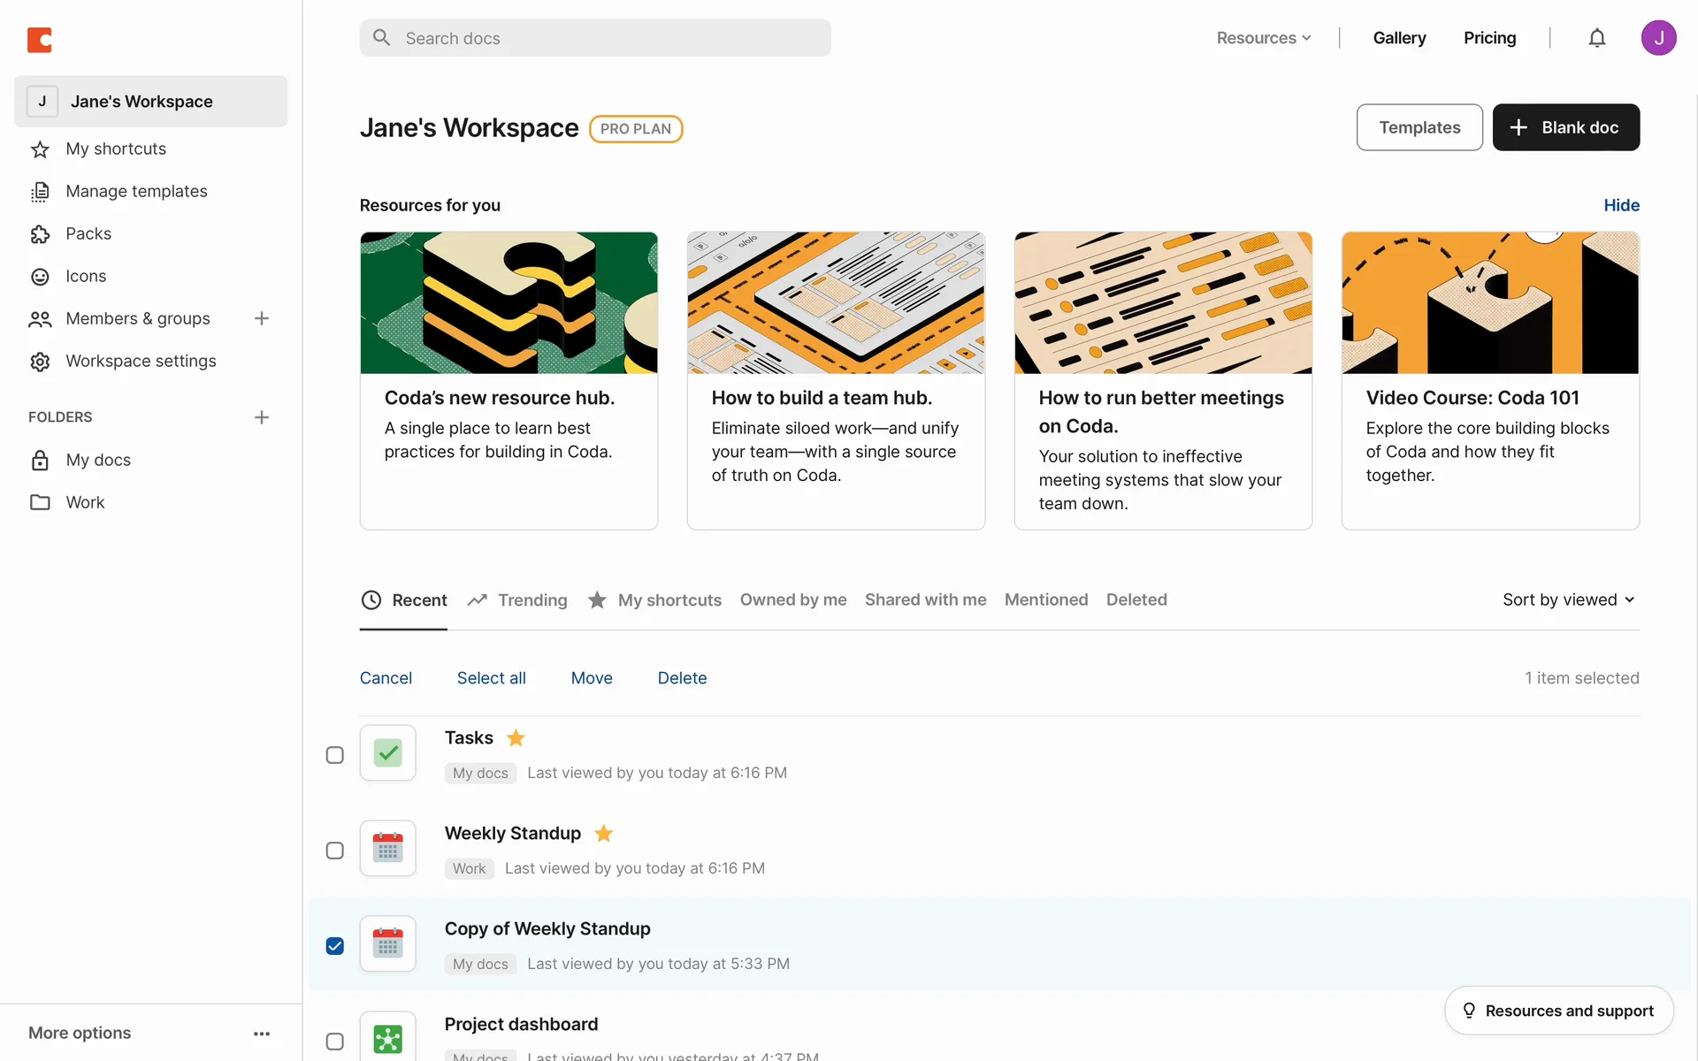Click plus icon next to Members & groups

[262, 318]
